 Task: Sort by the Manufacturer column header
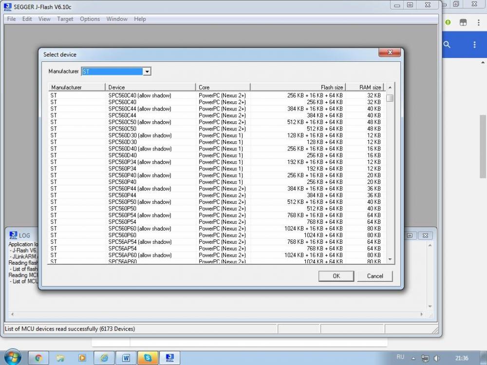(x=76, y=87)
